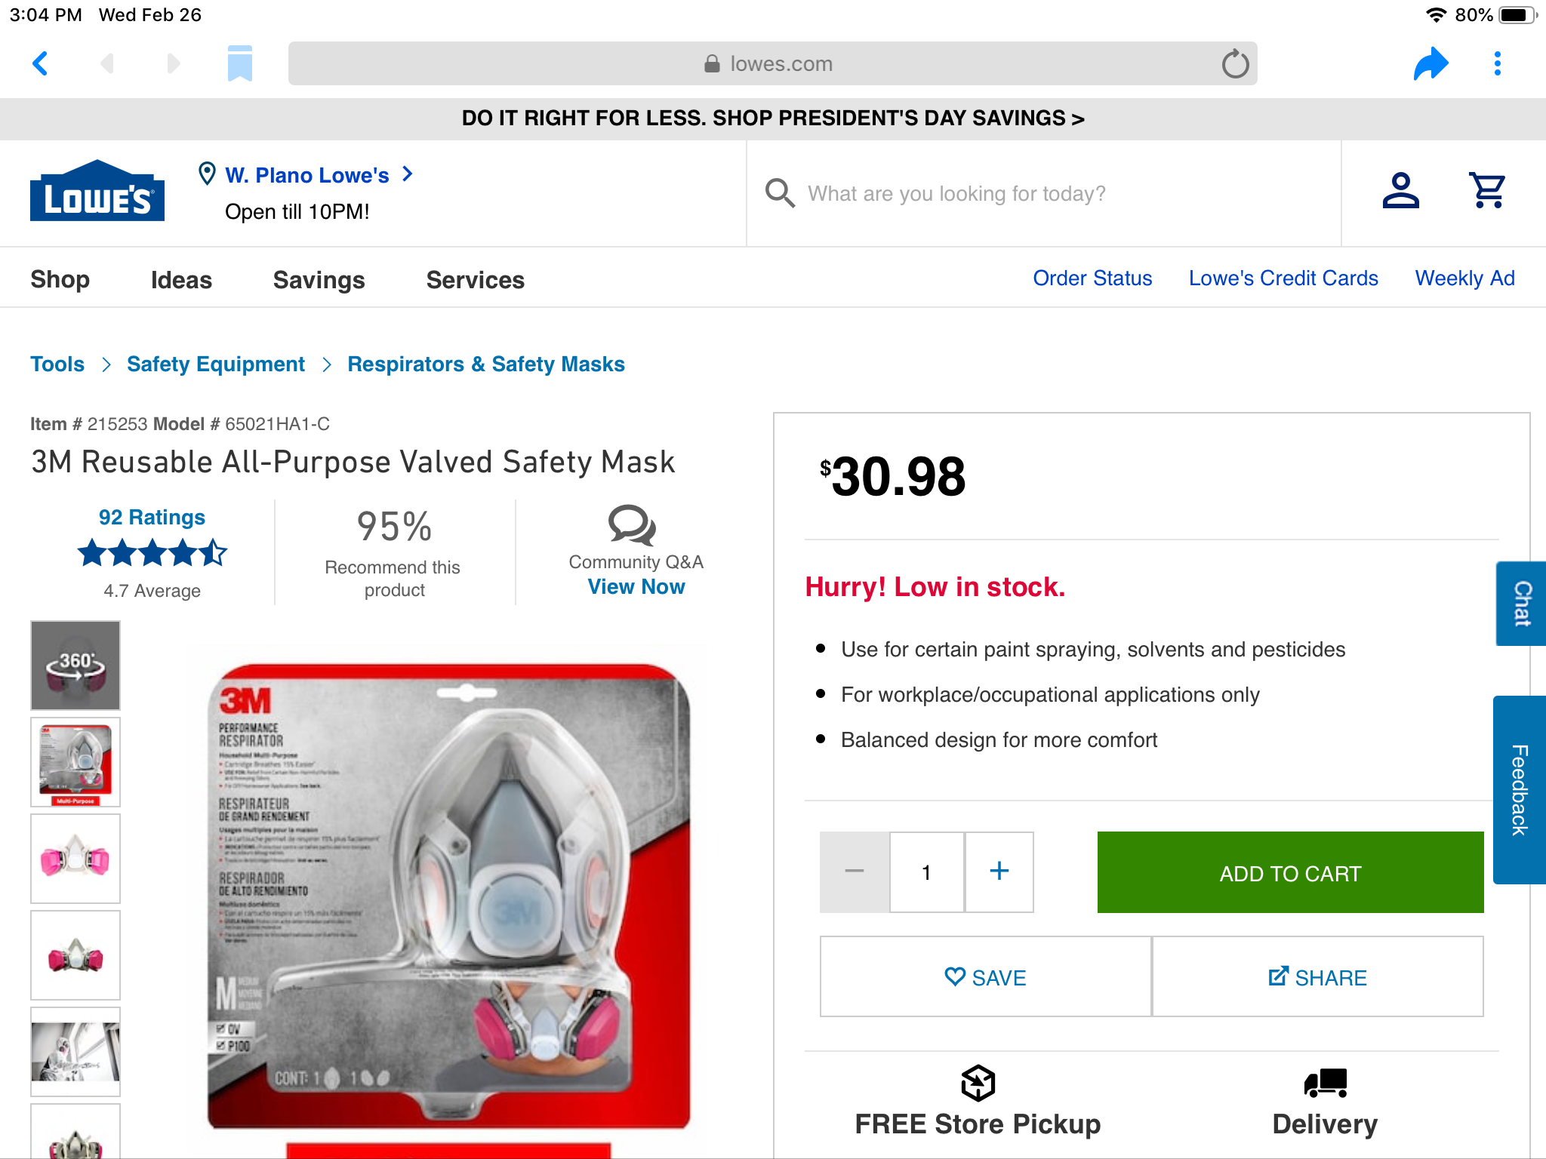Screen dimensions: 1546x1159
Task: Tap the browser back arrow
Action: 41,63
